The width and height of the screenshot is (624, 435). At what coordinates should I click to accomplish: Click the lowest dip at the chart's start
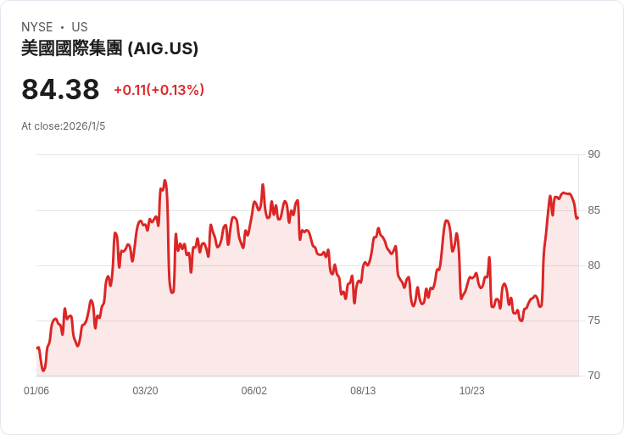pos(43,370)
